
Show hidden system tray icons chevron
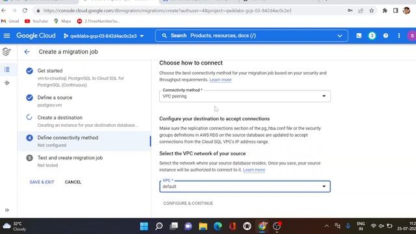click(326, 226)
